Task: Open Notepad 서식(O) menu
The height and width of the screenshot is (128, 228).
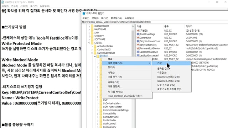Action: (x=24, y=6)
